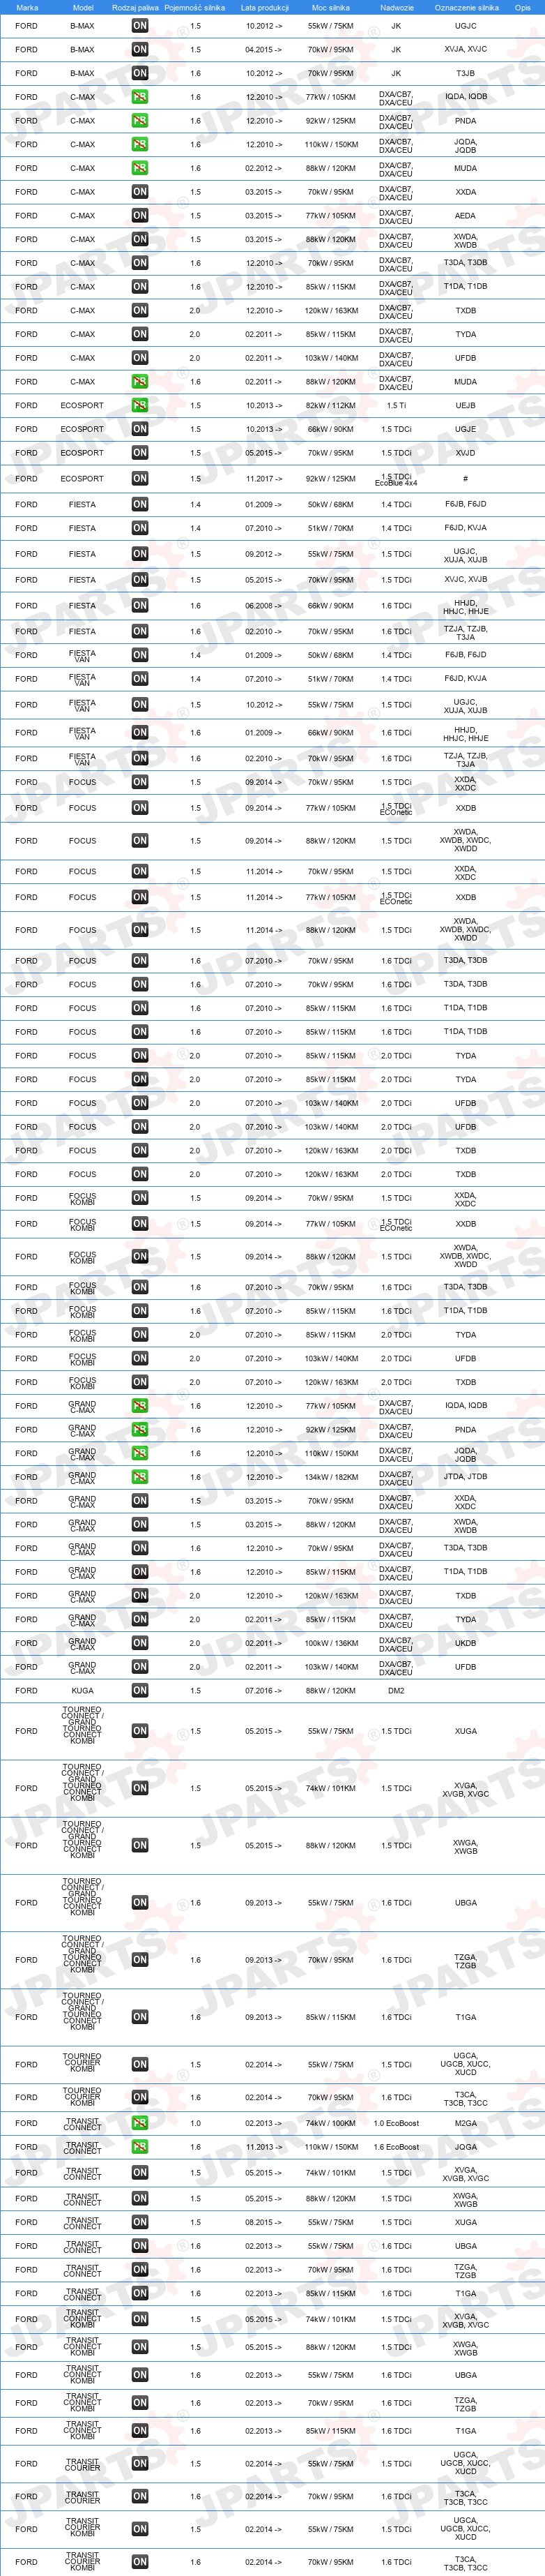This screenshot has height=2576, width=545.
Task: Click the UGJE engine code cell
Action: click(x=465, y=429)
